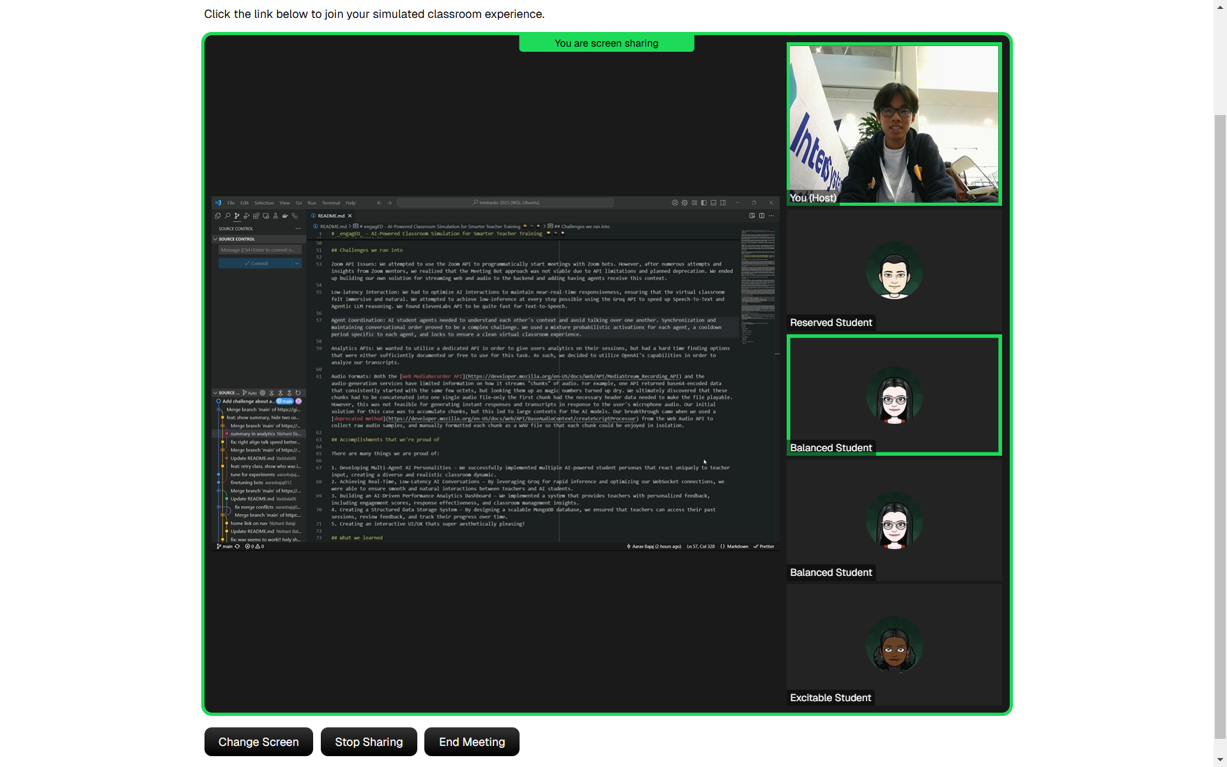Open the Explorer view in the activity bar
The height and width of the screenshot is (767, 1227).
click(218, 216)
